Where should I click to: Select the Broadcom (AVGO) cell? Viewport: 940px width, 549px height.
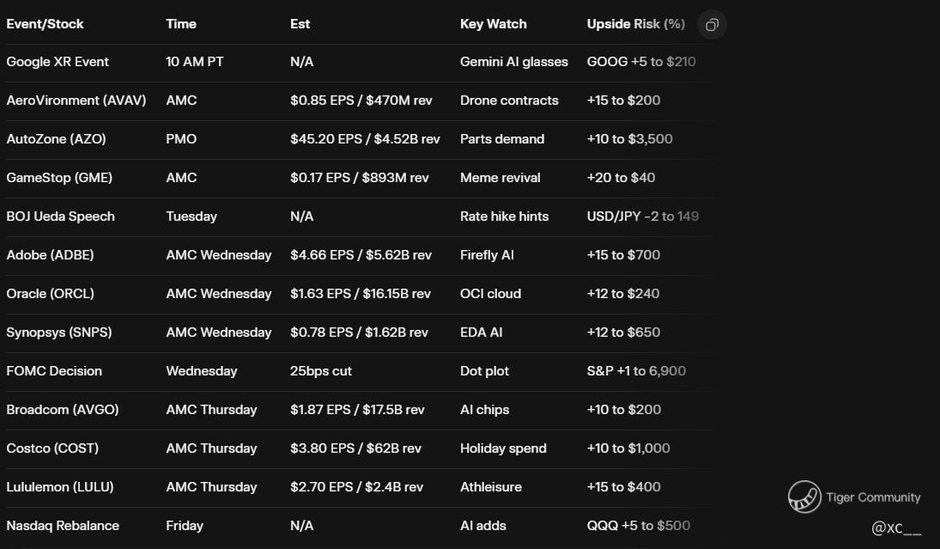[x=63, y=410]
